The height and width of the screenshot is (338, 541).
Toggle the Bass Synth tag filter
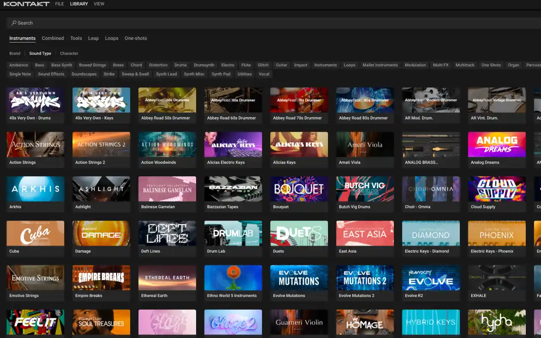pyautogui.click(x=62, y=65)
